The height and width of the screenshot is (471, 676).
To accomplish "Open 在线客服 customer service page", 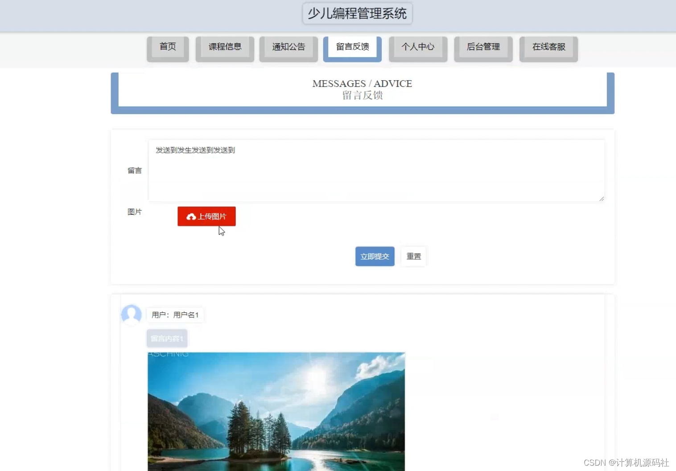I will [548, 46].
